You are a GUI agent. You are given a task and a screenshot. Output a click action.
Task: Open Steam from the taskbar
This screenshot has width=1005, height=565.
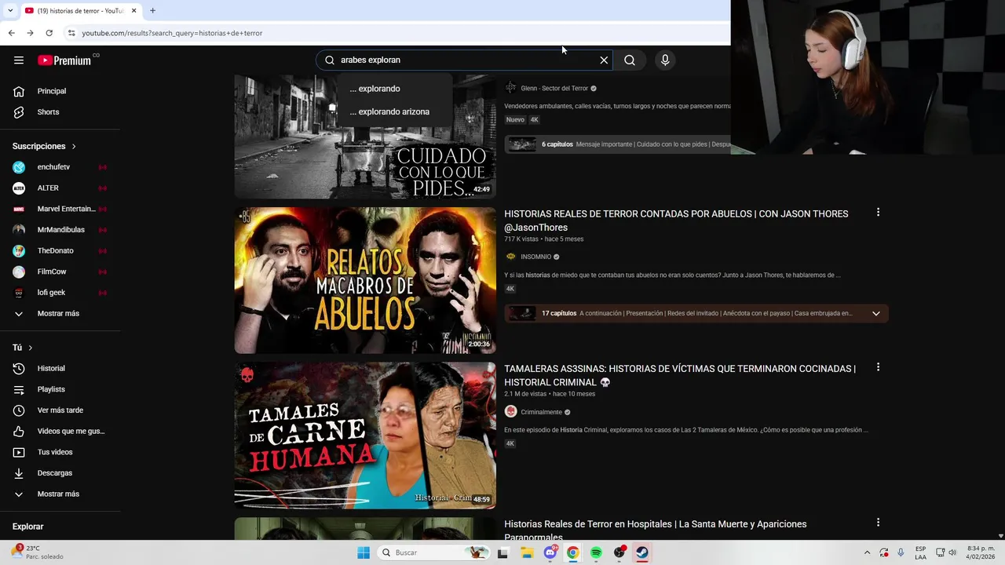tap(642, 552)
